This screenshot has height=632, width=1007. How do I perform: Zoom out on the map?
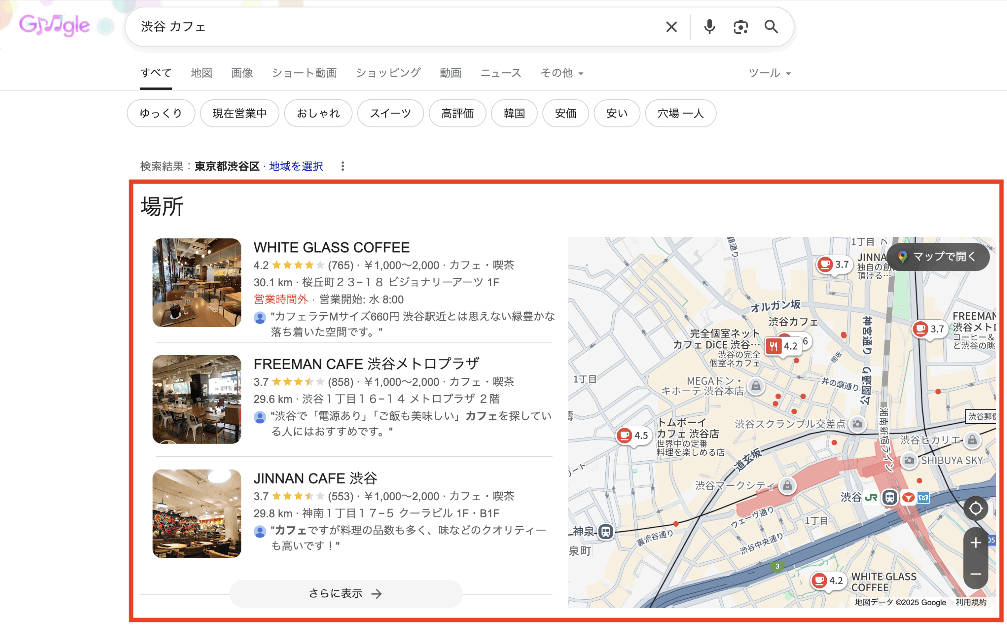tap(975, 574)
